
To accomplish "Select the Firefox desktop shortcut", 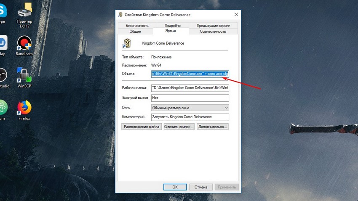I will [24, 110].
